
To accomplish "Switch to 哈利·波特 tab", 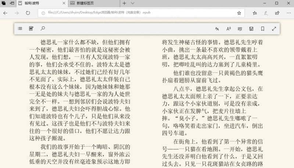I will 42,3.
